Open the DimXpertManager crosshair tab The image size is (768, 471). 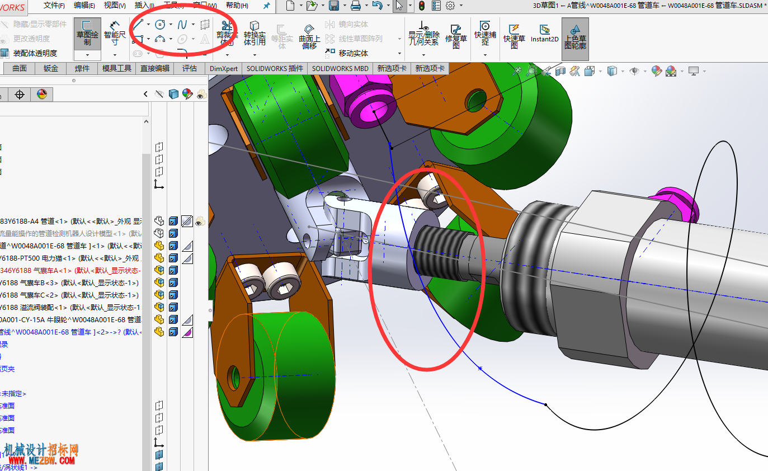coord(20,94)
